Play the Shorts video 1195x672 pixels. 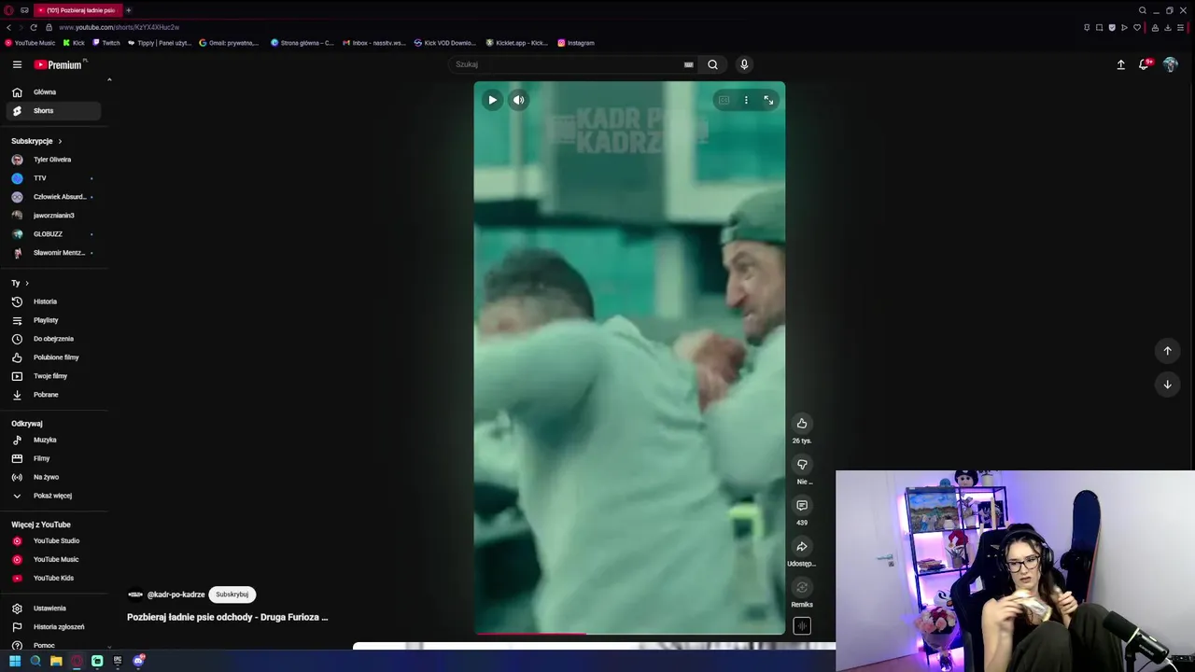tap(492, 100)
